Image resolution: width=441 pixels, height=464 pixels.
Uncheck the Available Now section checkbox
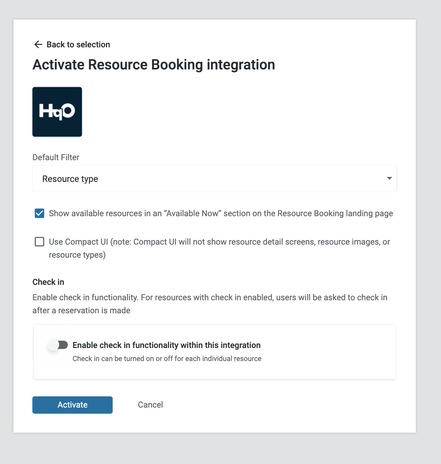click(x=39, y=213)
